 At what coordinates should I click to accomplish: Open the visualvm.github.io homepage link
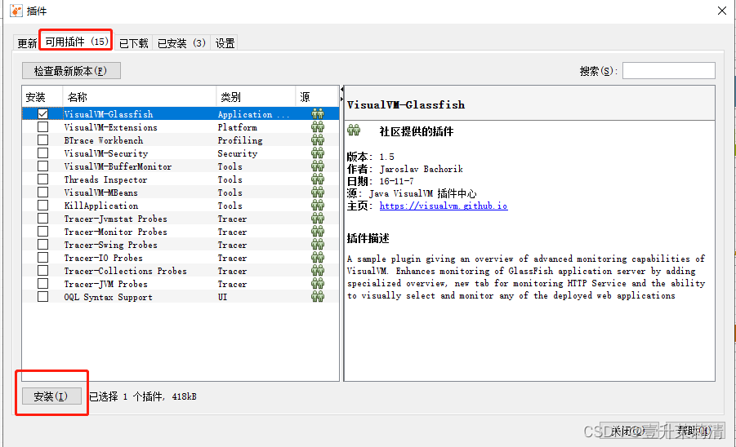point(444,206)
